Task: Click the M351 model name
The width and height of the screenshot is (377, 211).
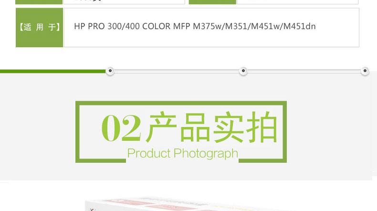Action: [x=237, y=26]
